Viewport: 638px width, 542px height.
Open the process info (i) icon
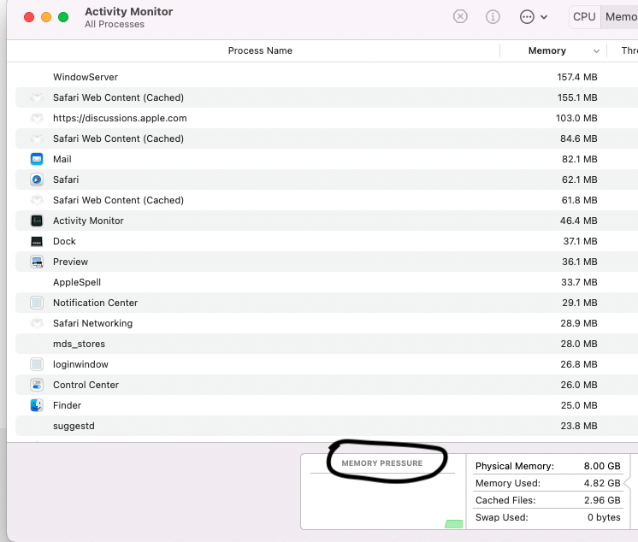493,17
